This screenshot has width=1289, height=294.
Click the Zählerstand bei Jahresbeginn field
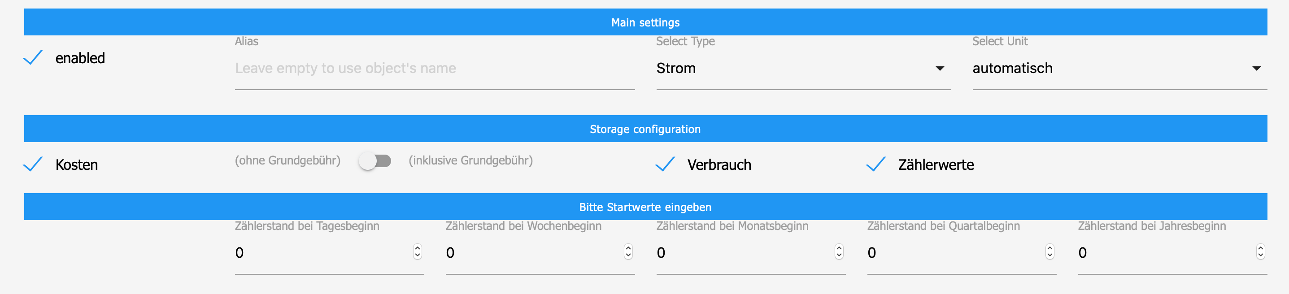tap(1165, 252)
